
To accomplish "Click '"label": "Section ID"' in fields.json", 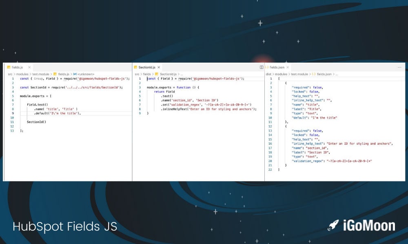I will pyautogui.click(x=311, y=152).
